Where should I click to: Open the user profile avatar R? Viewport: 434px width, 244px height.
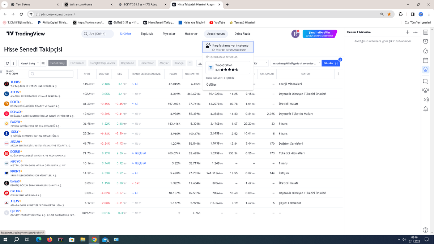coord(295,34)
